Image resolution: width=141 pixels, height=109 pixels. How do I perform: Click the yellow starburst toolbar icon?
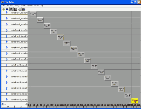[x=3, y=10]
